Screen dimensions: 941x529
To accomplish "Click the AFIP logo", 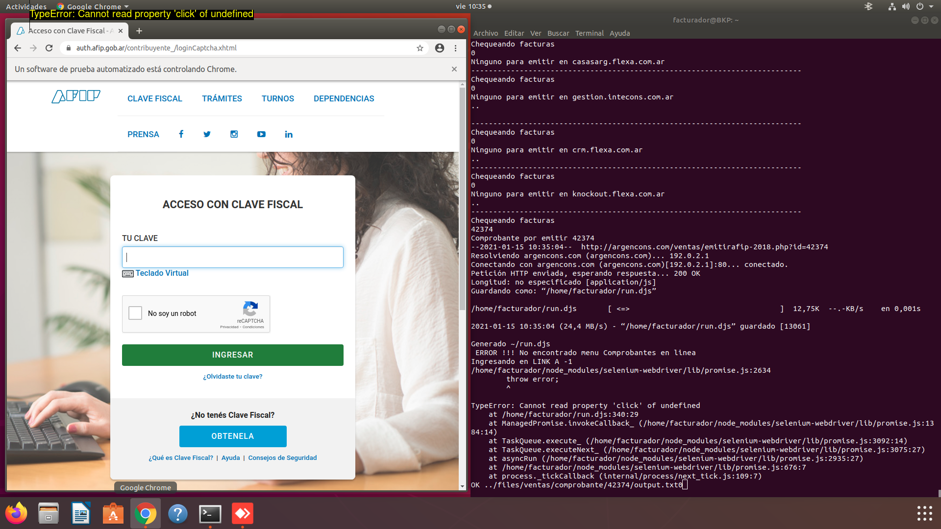I will (76, 96).
